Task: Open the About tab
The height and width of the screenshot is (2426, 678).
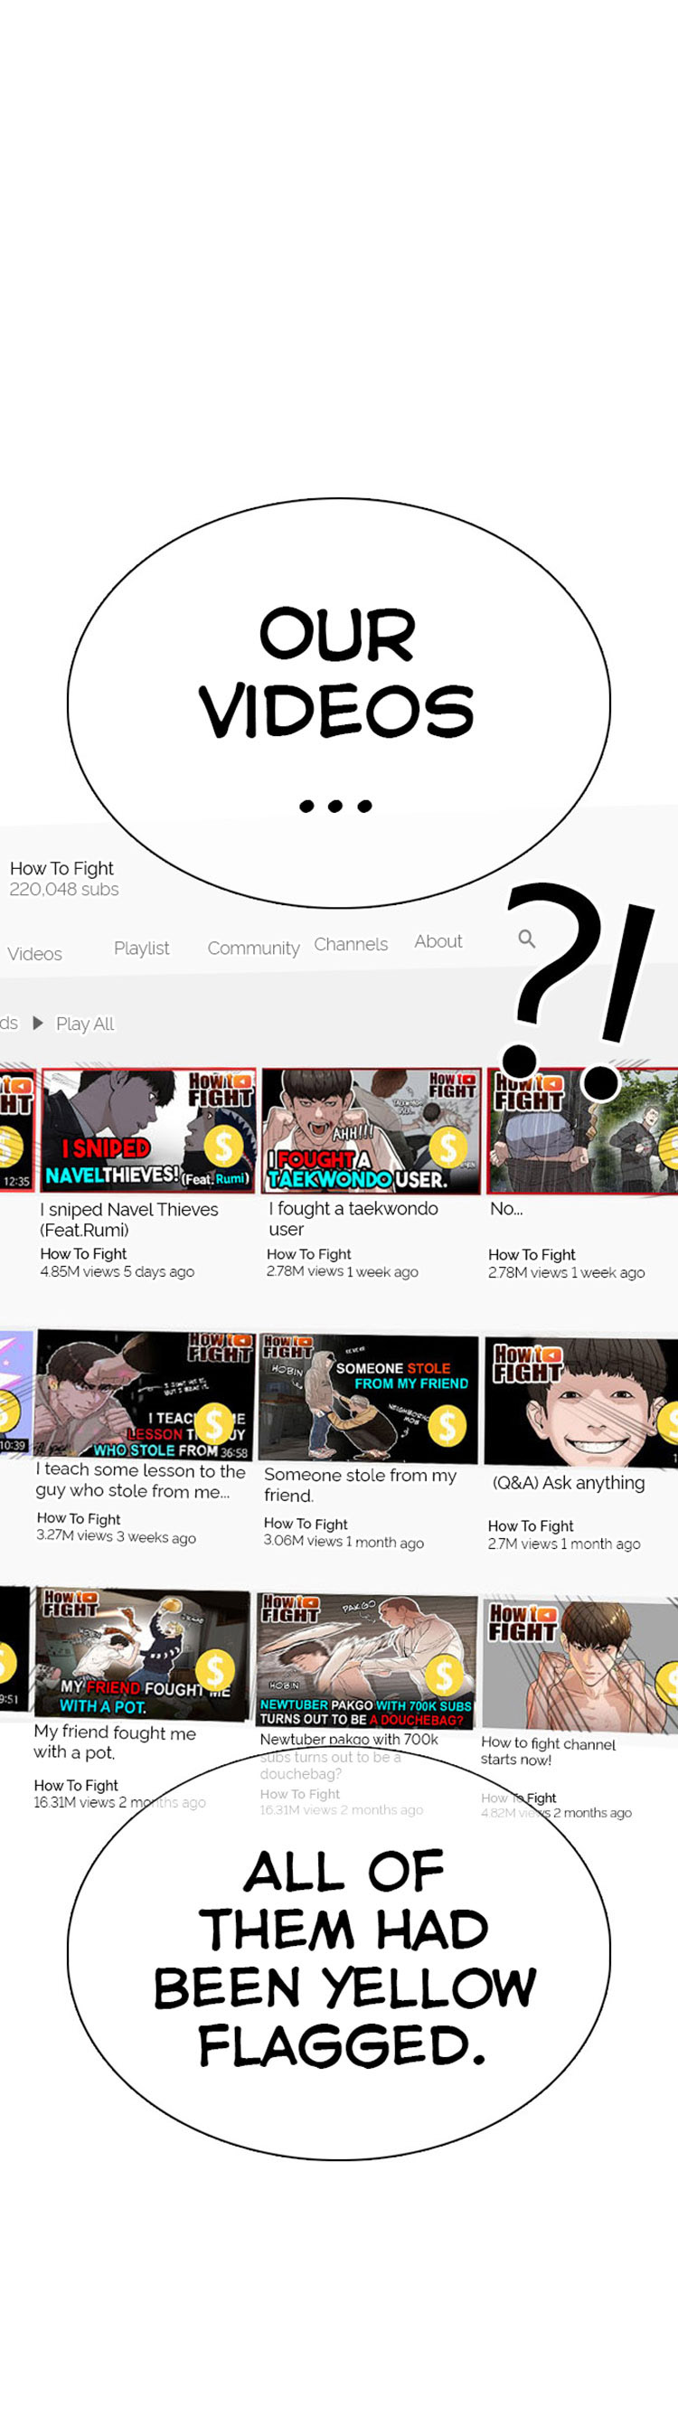Action: pyautogui.click(x=438, y=940)
